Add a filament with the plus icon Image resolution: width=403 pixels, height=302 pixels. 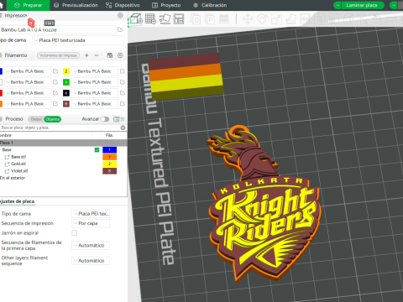coord(86,55)
